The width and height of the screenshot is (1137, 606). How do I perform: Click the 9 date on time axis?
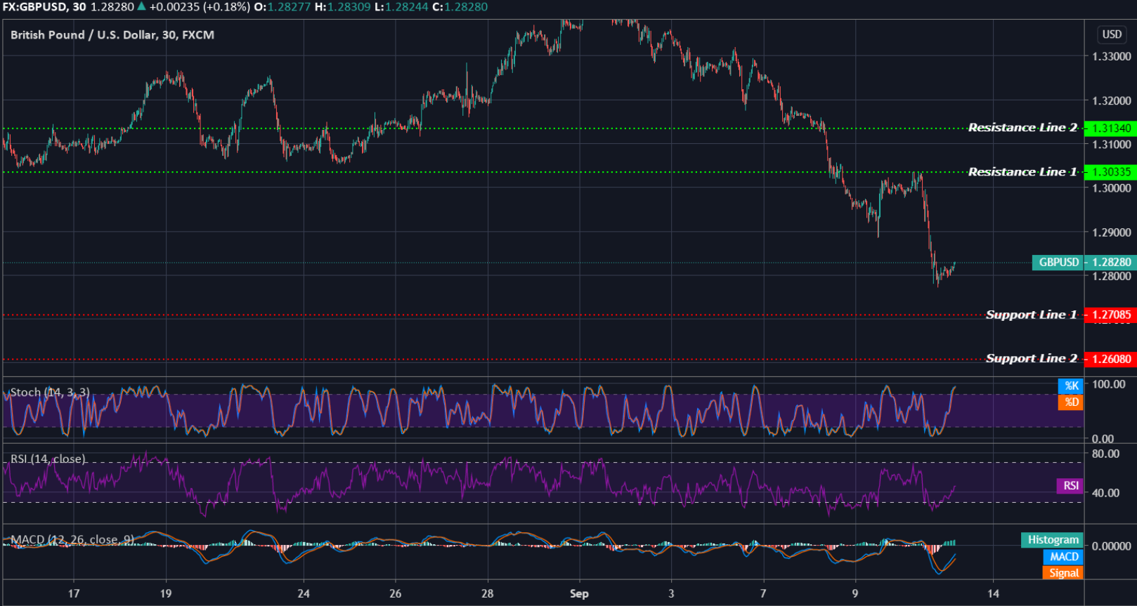click(x=855, y=594)
